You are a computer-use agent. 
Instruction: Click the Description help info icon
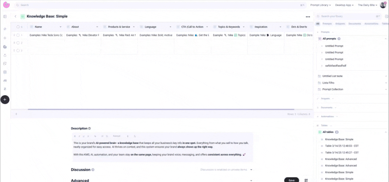pos(89,128)
